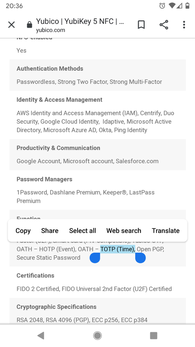Open the share icon in toolbar
The height and width of the screenshot is (347, 195).
click(x=164, y=25)
